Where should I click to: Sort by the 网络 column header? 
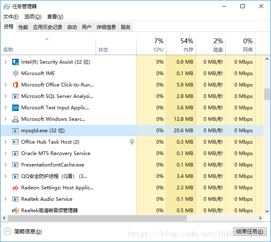point(240,46)
